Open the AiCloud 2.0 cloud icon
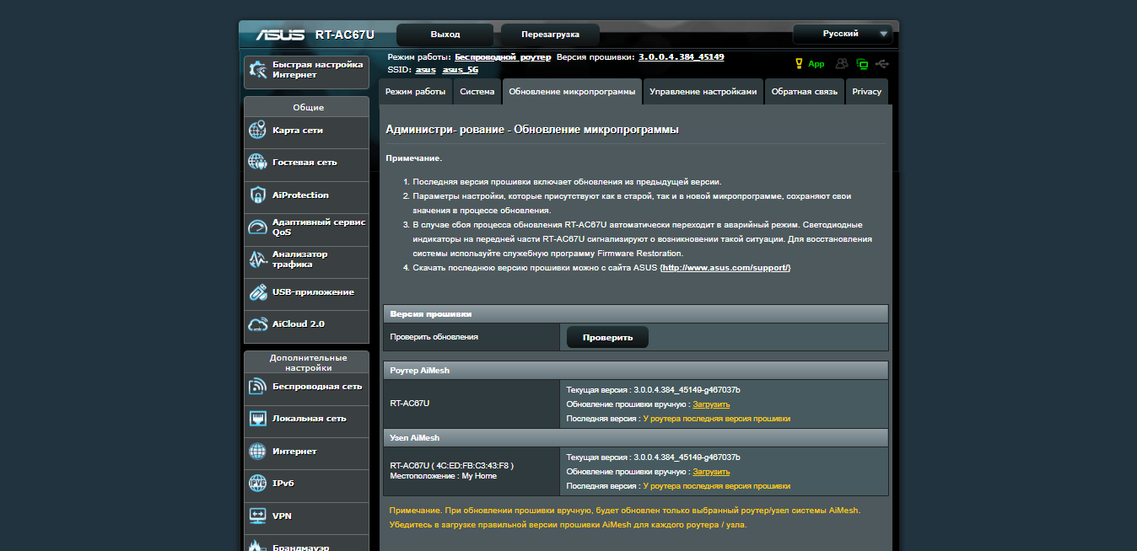 [258, 324]
